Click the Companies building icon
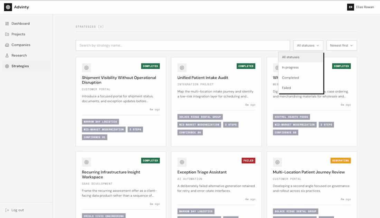The image size is (380, 218). 7,45
